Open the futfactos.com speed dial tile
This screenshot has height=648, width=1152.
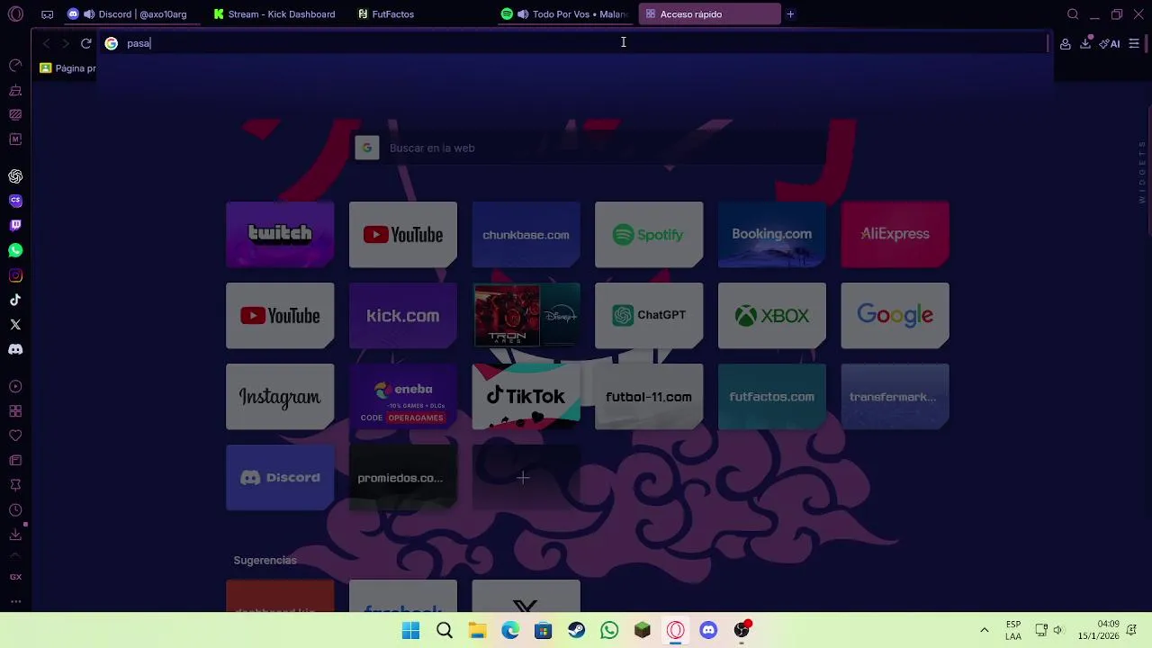771,397
